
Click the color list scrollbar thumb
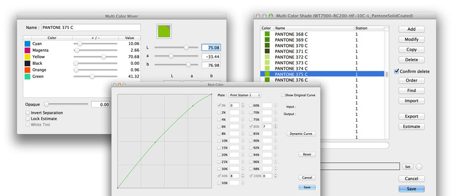point(387,74)
